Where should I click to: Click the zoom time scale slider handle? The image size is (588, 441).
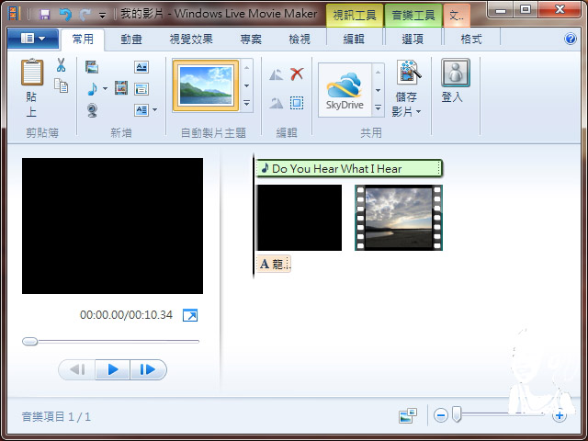[457, 414]
